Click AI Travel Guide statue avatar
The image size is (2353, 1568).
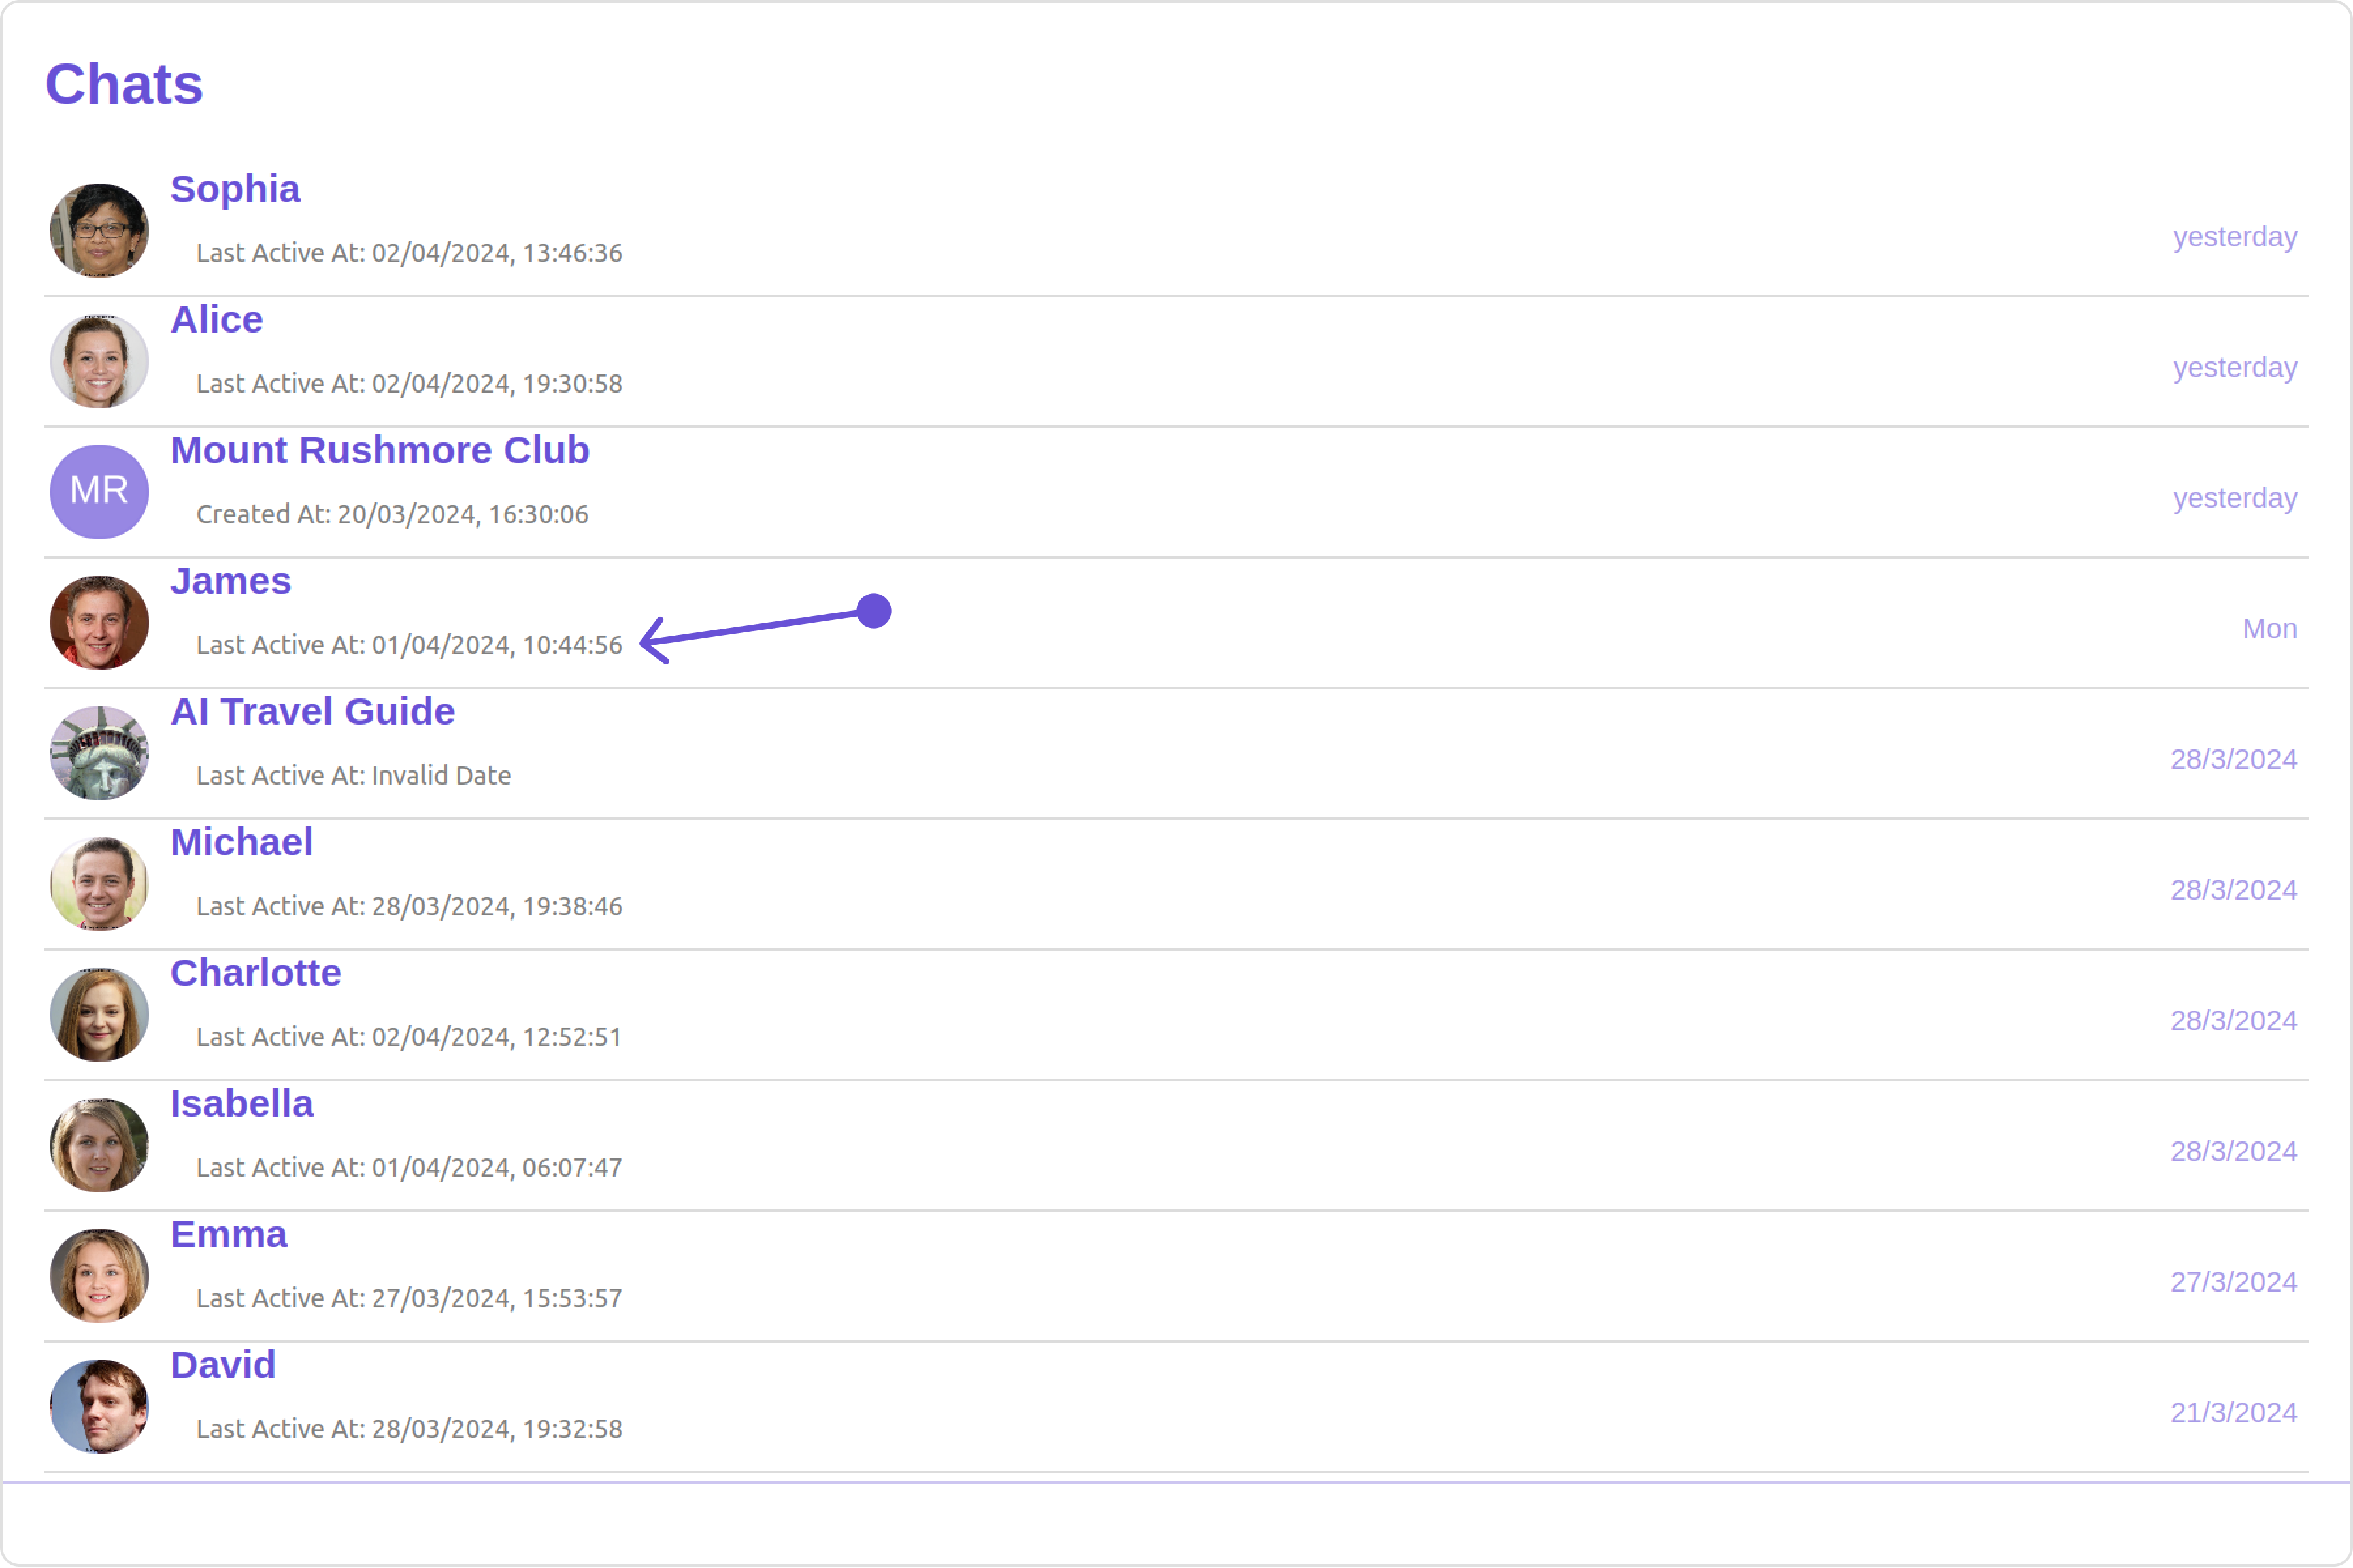[x=99, y=753]
